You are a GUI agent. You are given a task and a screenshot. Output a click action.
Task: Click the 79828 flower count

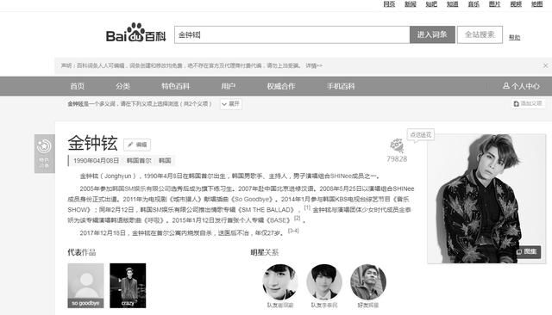pyautogui.click(x=397, y=159)
